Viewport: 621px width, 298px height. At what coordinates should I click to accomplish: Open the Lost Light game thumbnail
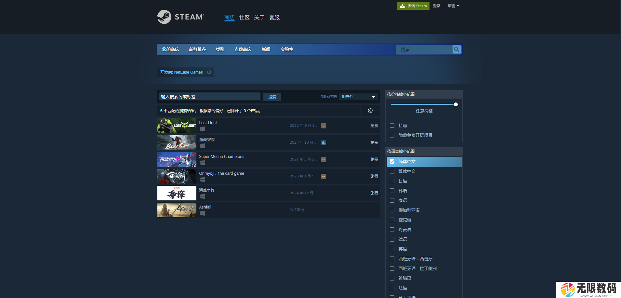pyautogui.click(x=177, y=126)
